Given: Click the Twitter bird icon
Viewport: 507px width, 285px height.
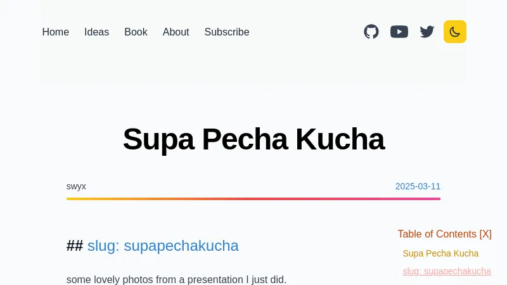Looking at the screenshot, I should (x=427, y=32).
